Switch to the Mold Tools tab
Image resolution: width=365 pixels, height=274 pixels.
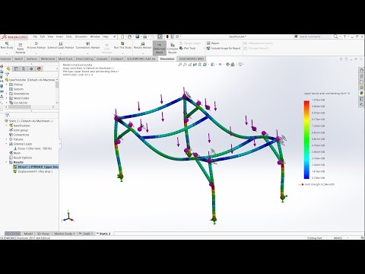(65, 59)
